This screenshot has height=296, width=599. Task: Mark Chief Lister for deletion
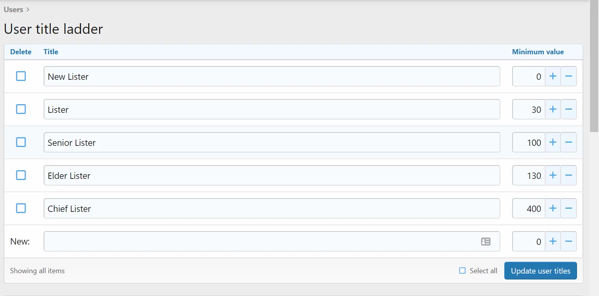point(21,208)
